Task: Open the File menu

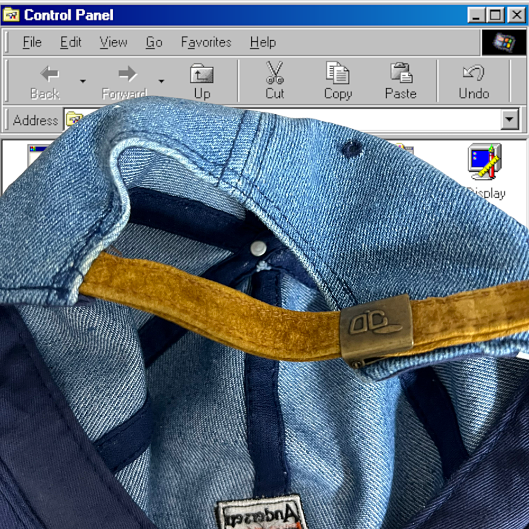Action: (32, 42)
